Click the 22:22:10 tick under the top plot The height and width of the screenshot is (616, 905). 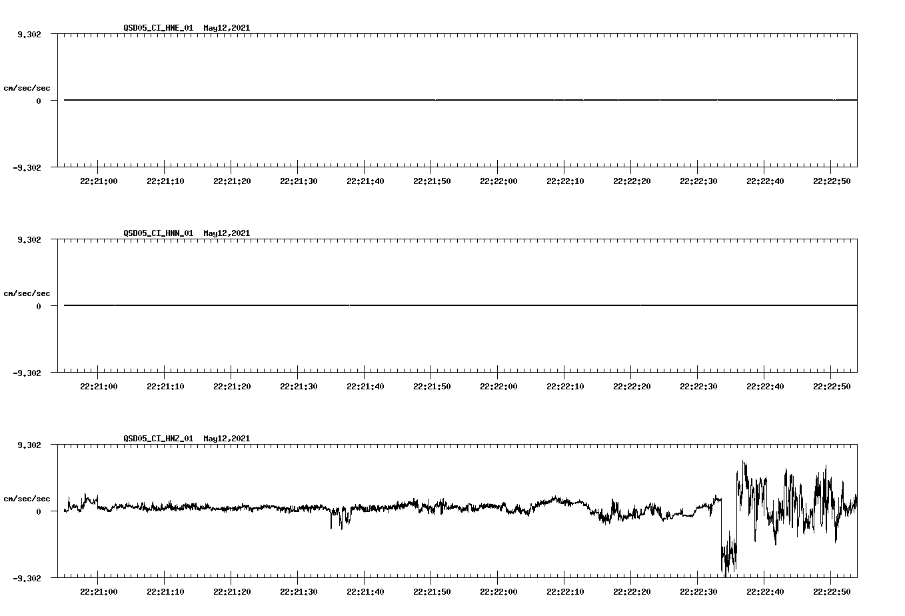pos(566,180)
